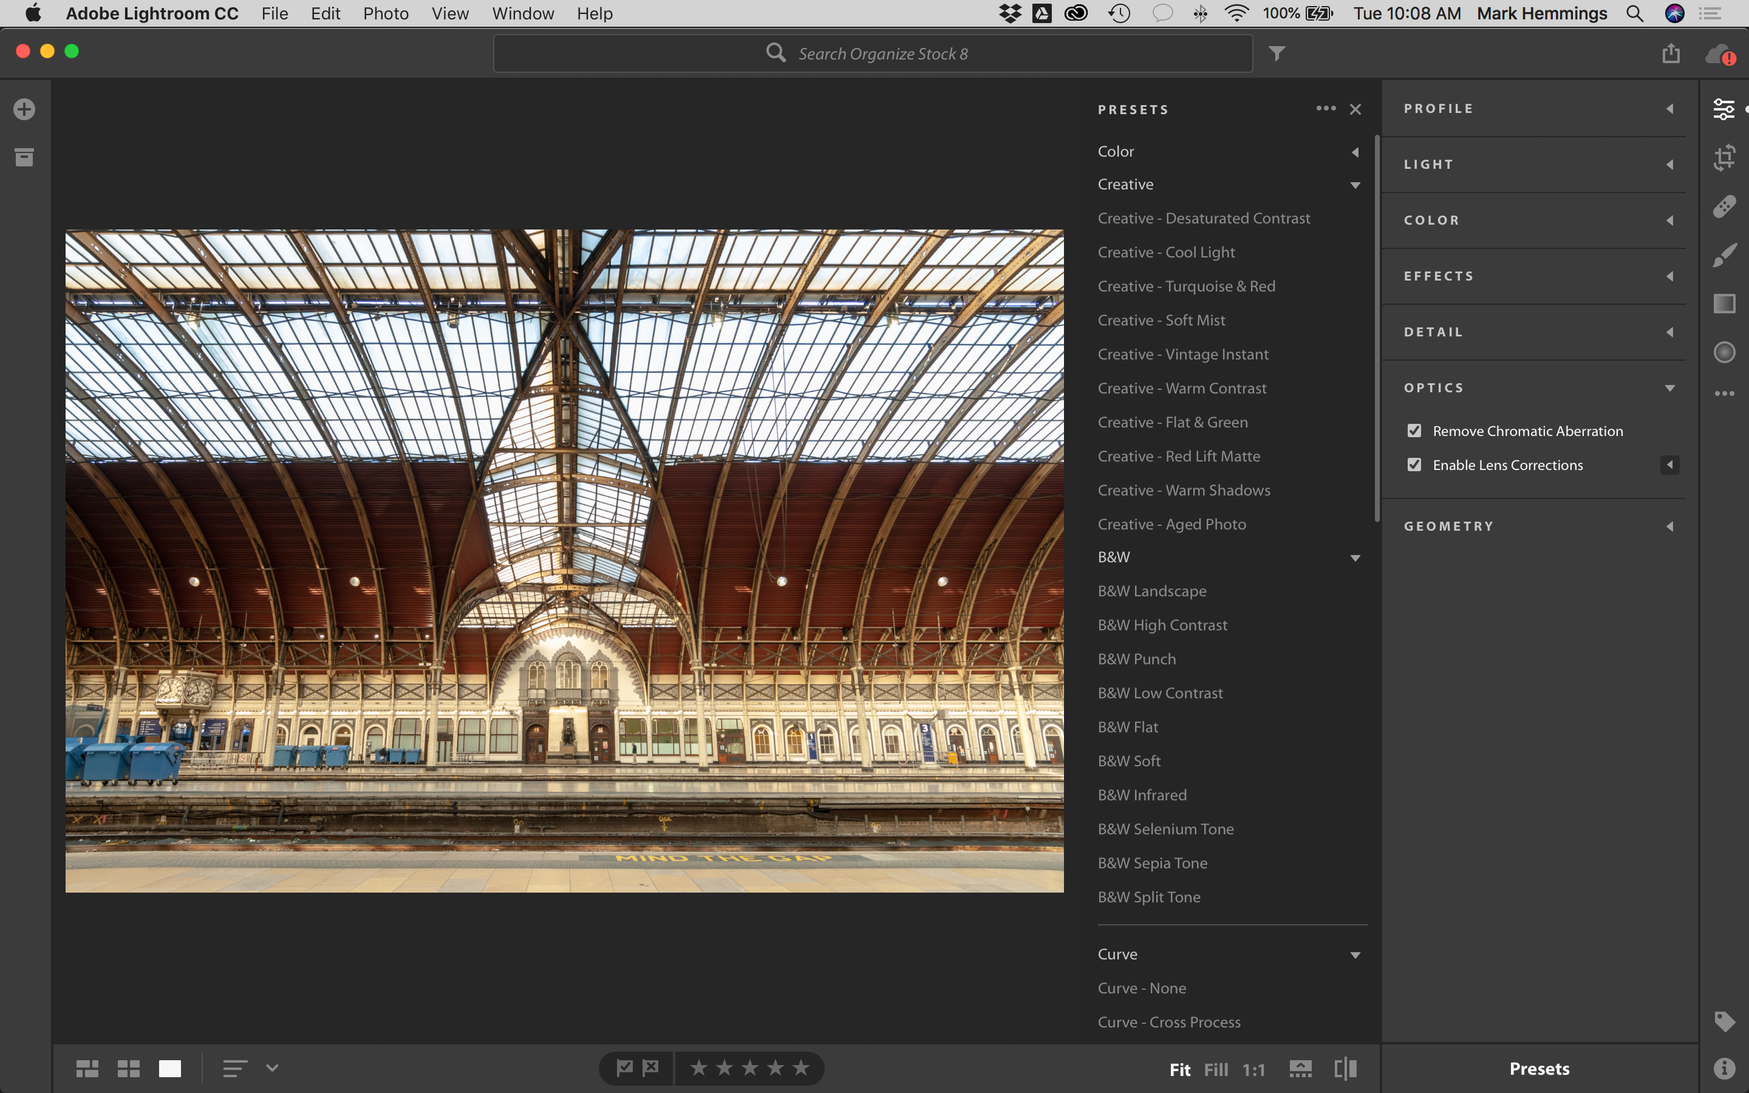Select the Healing Brush tool icon
Viewport: 1749px width, 1093px height.
coord(1725,206)
